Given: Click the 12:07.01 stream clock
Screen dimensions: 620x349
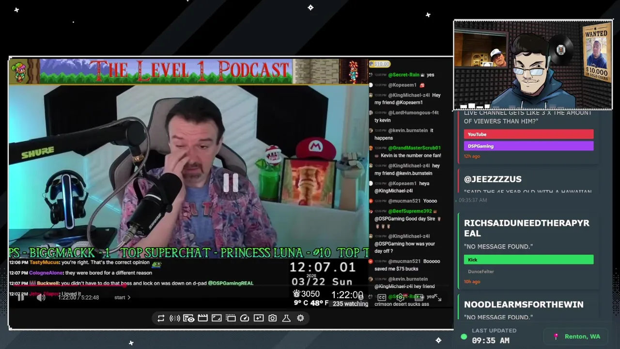Looking at the screenshot, I should click(323, 267).
